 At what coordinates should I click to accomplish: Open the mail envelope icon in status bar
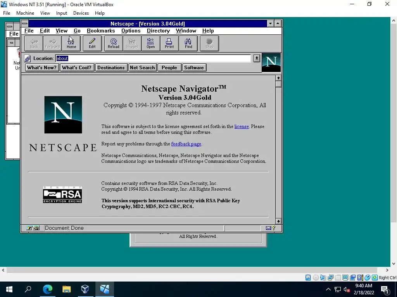click(x=268, y=228)
